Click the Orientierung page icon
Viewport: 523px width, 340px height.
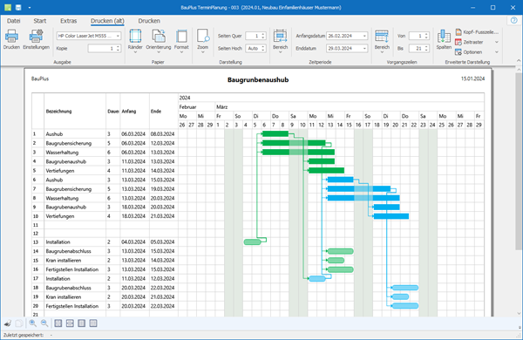tap(159, 36)
